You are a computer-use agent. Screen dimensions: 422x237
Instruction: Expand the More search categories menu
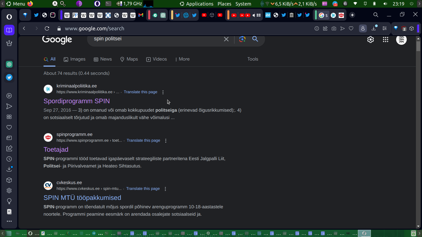[x=182, y=59]
